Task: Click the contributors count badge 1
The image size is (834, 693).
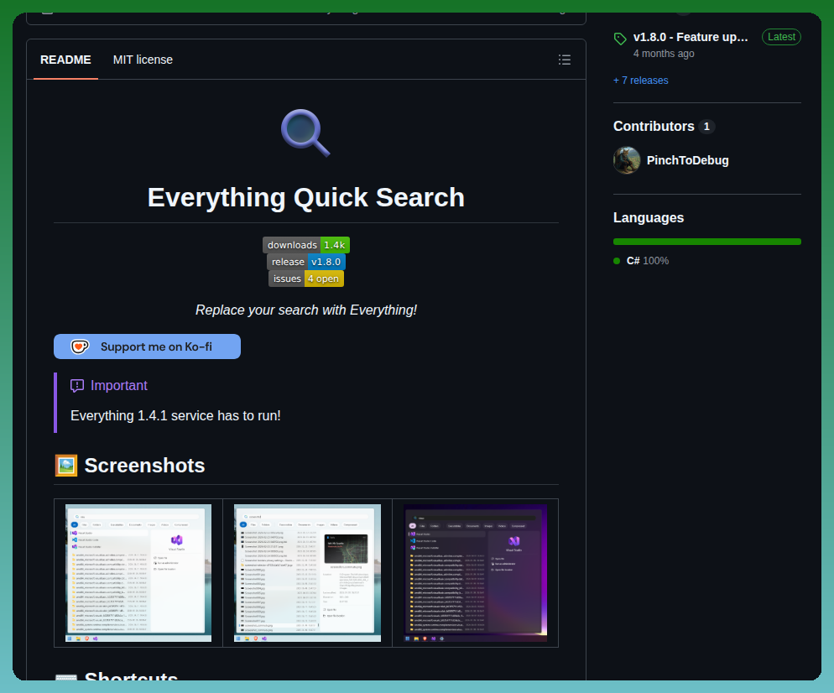Action: 706,127
